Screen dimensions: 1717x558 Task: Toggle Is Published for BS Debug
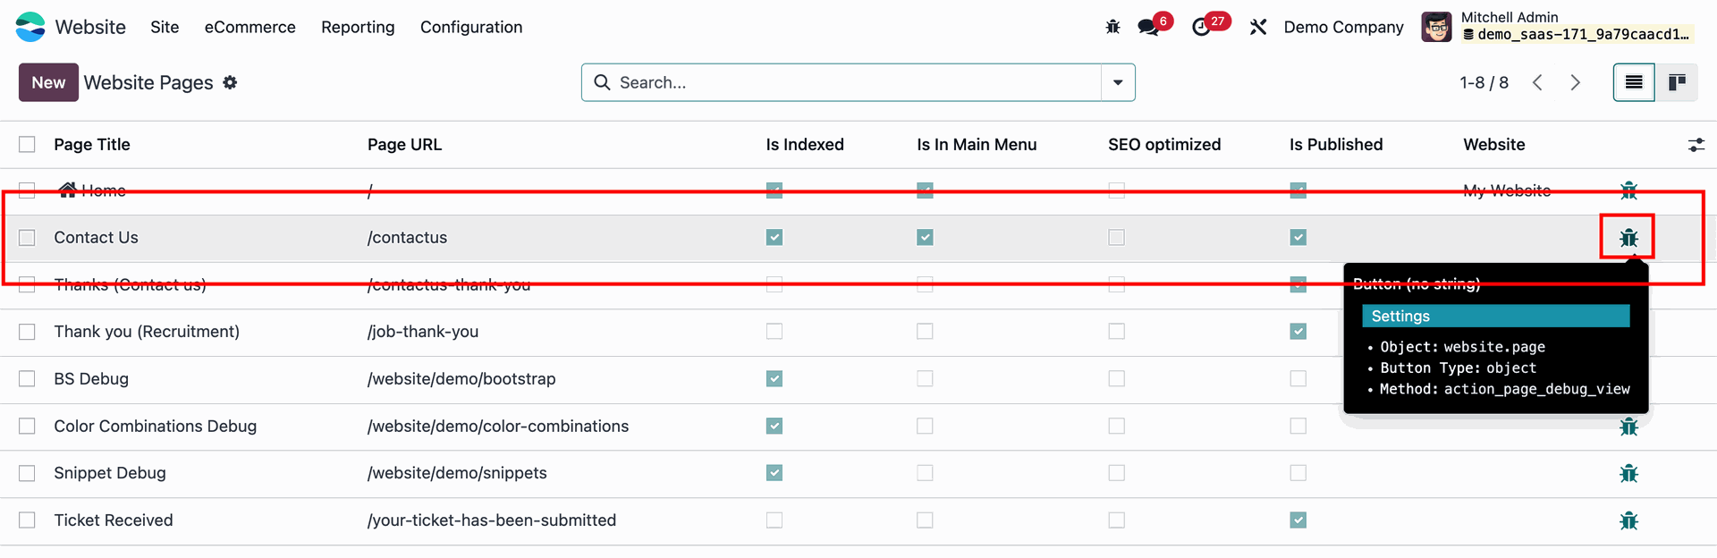tap(1298, 378)
